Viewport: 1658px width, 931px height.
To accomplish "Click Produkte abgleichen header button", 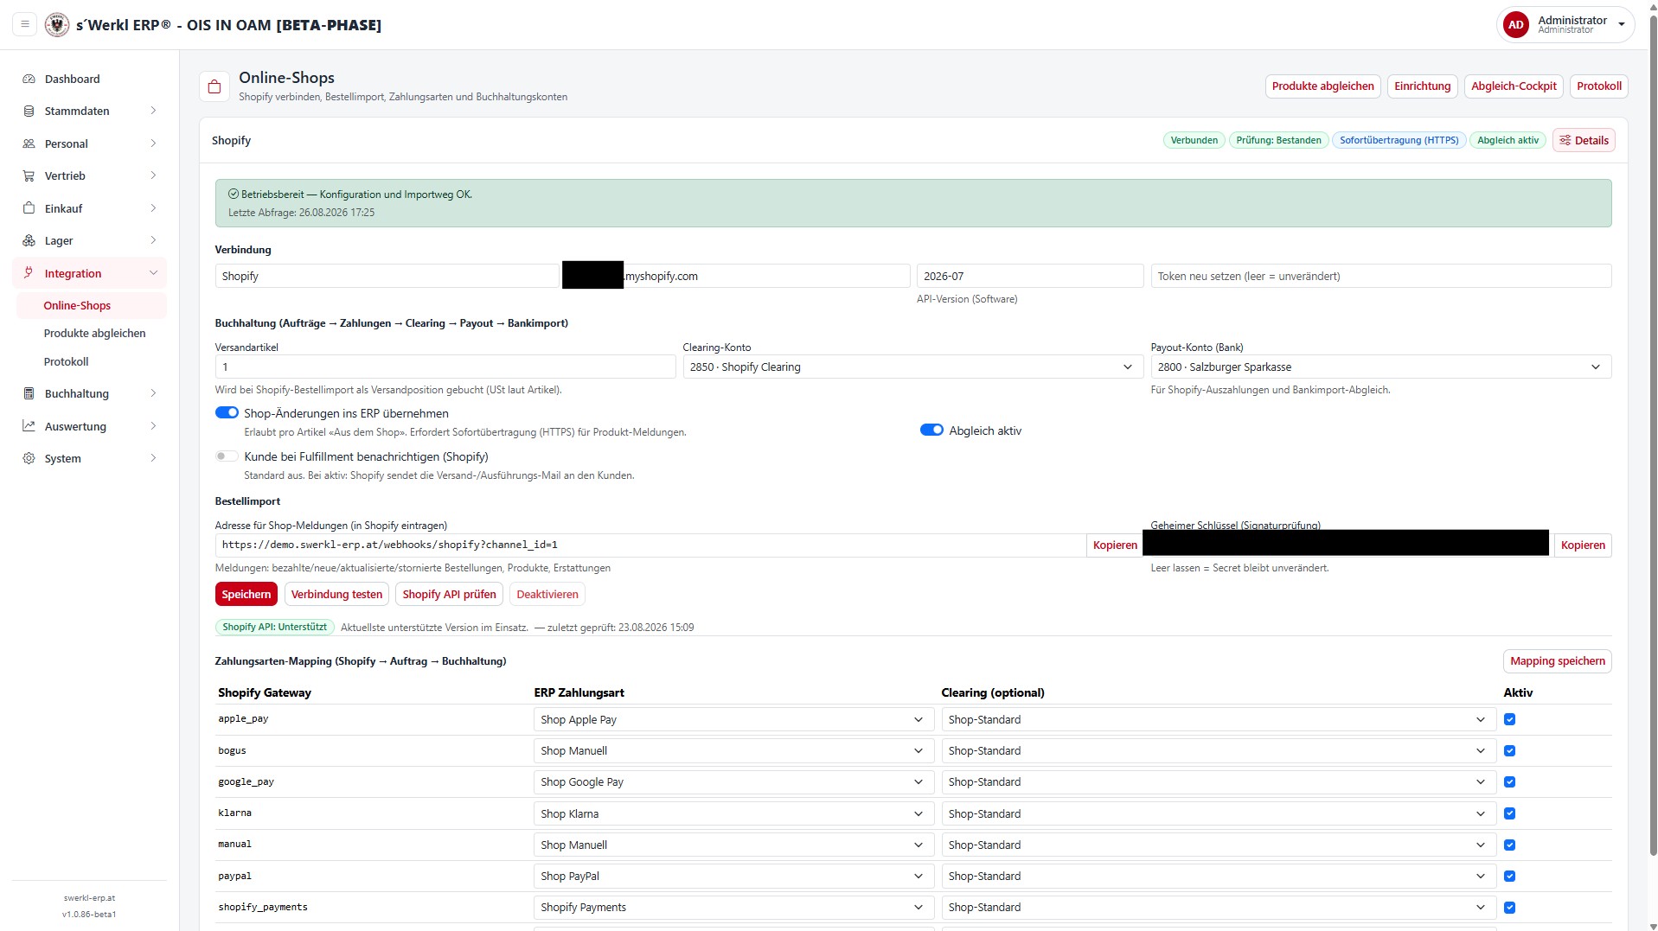I will 1322,86.
